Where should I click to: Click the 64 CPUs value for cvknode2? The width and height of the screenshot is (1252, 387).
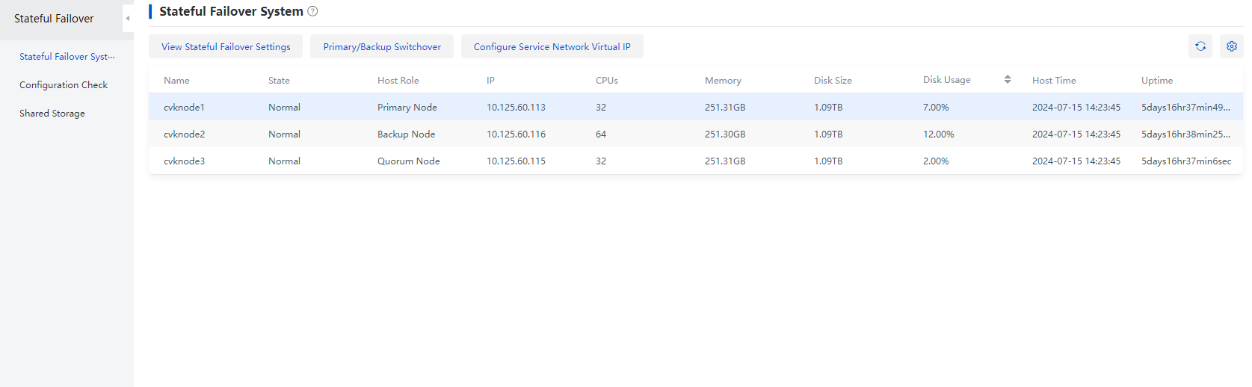601,134
